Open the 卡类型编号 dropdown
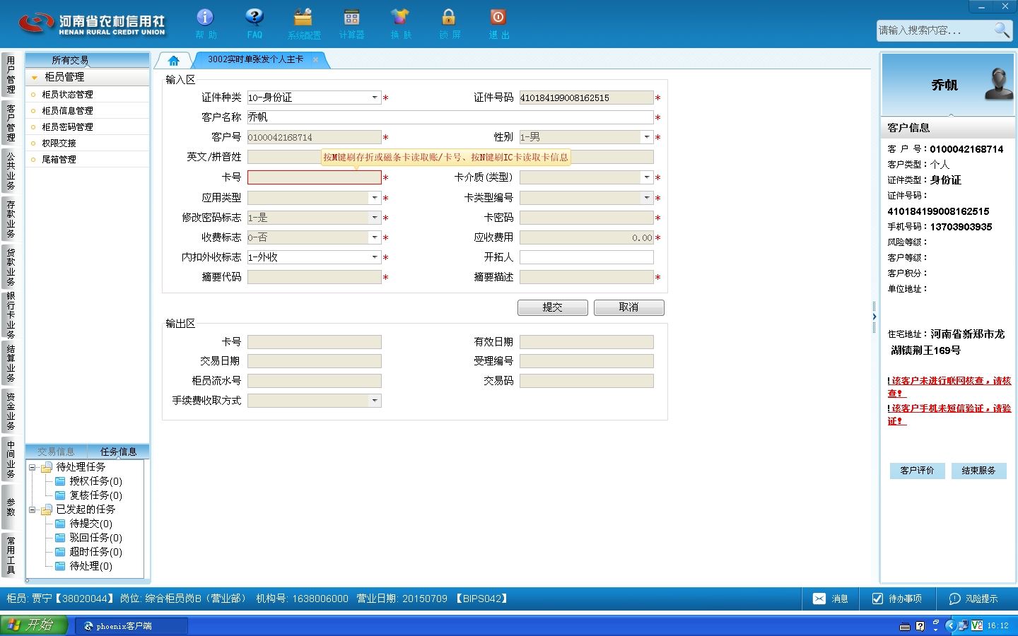The height and width of the screenshot is (636, 1018). click(647, 198)
